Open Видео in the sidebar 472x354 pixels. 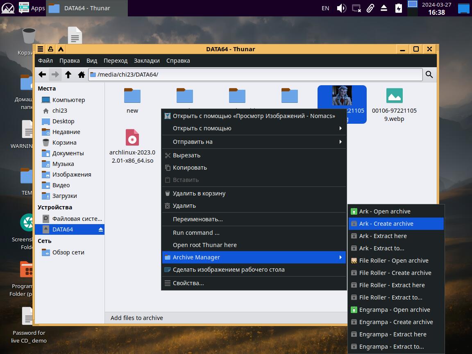(70, 186)
